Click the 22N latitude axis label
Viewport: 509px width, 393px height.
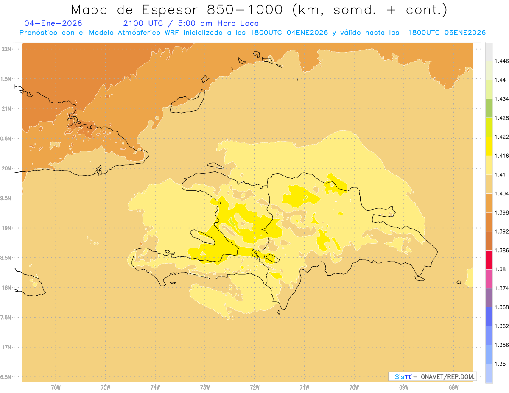click(x=6, y=49)
